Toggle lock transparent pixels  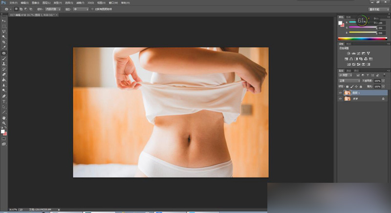[348, 86]
